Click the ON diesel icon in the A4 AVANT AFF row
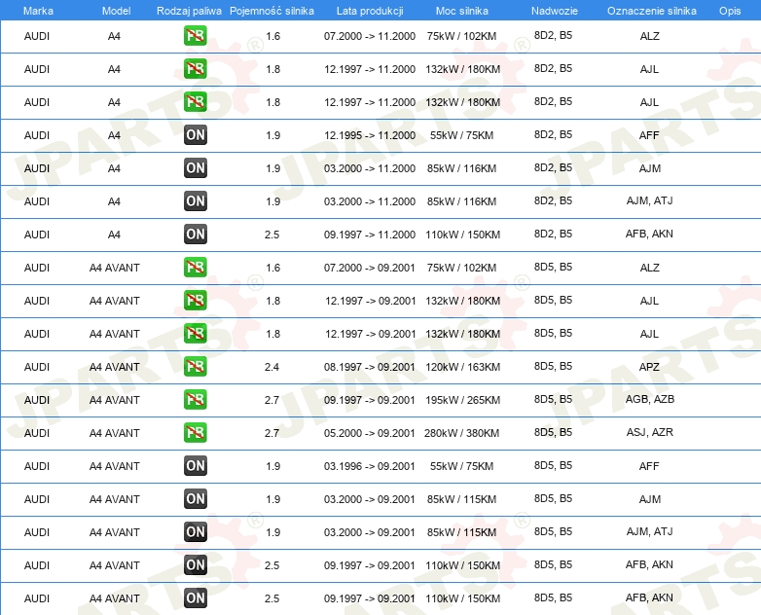The height and width of the screenshot is (615, 761). click(x=195, y=465)
